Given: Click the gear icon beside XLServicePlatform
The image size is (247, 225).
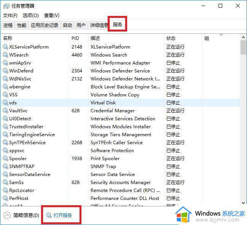Looking at the screenshot, I should coord(5,47).
